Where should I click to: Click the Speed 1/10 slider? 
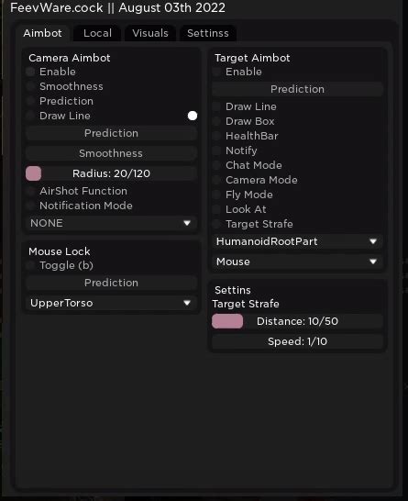[297, 341]
